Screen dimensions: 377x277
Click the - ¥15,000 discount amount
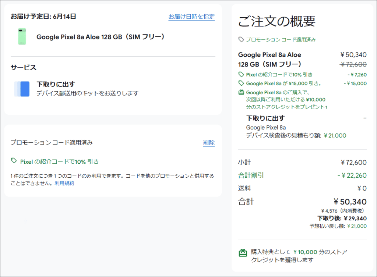[355, 84]
